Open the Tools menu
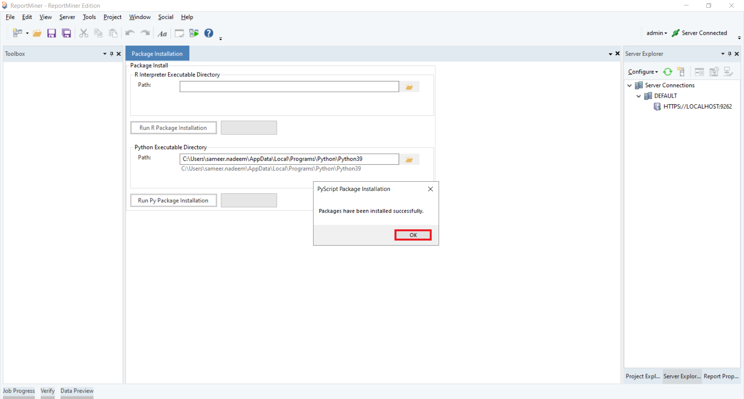 (89, 17)
